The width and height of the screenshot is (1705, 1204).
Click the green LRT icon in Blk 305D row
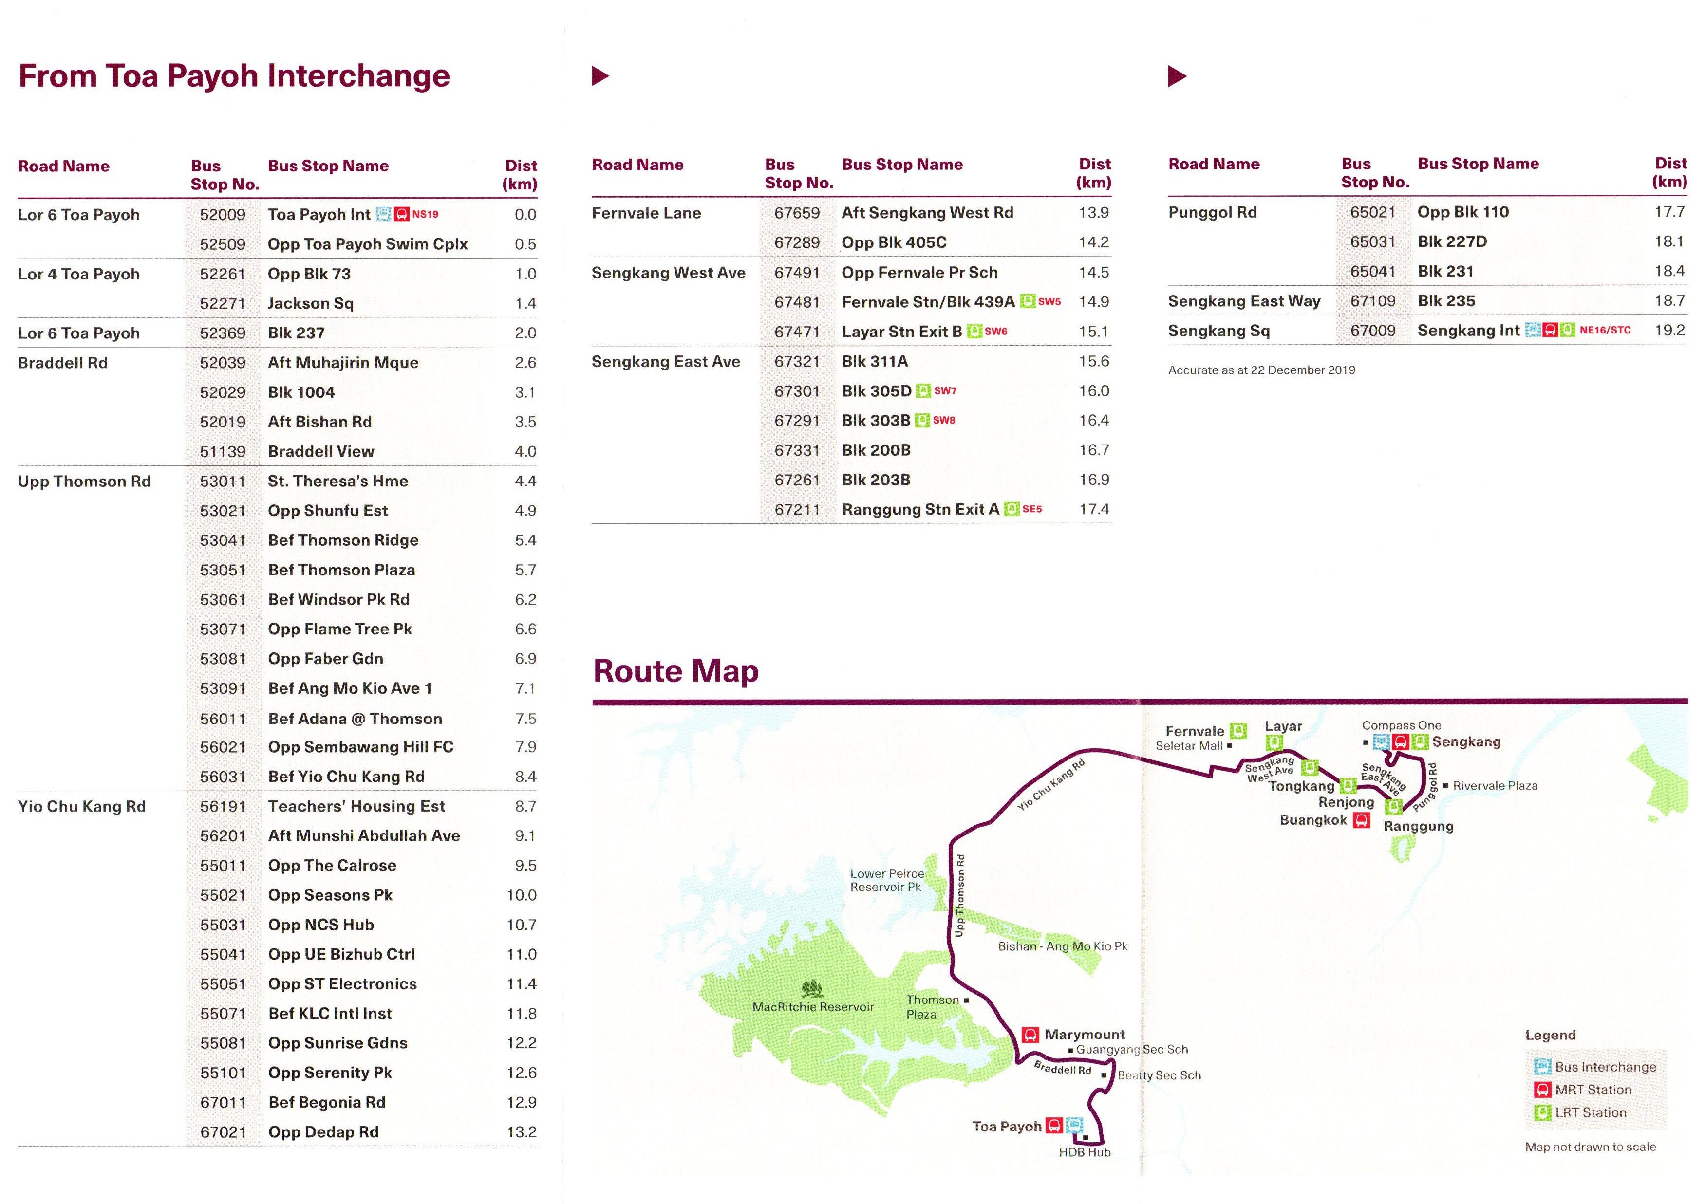(x=923, y=390)
